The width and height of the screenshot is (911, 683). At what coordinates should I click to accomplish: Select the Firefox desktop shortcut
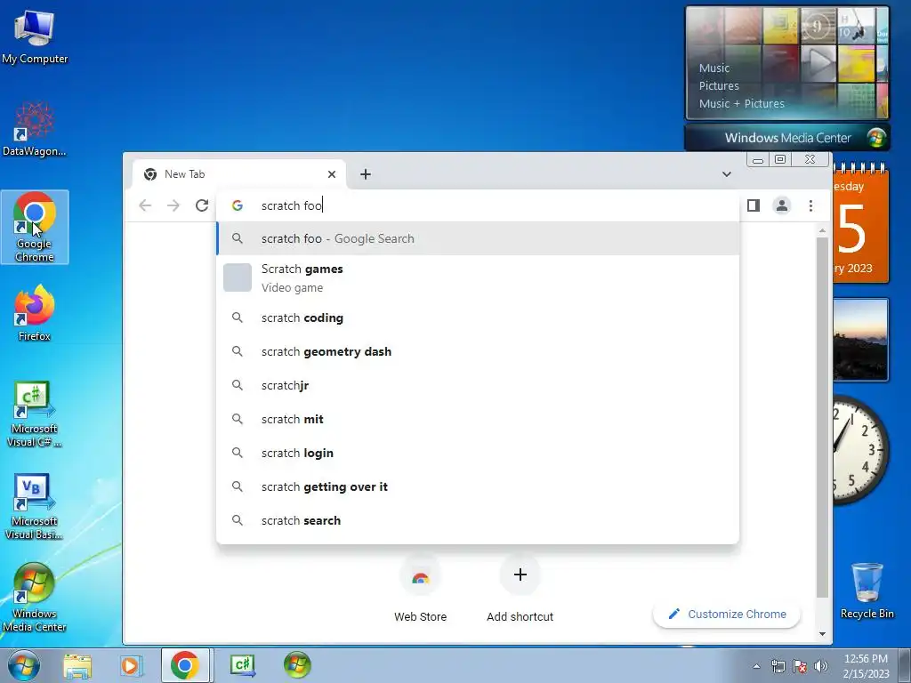point(35,312)
